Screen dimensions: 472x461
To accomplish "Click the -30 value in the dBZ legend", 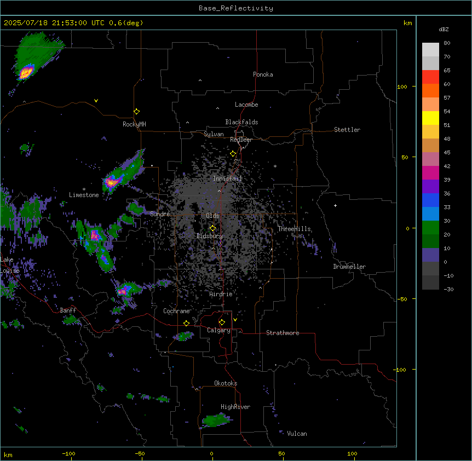I will pos(448,290).
